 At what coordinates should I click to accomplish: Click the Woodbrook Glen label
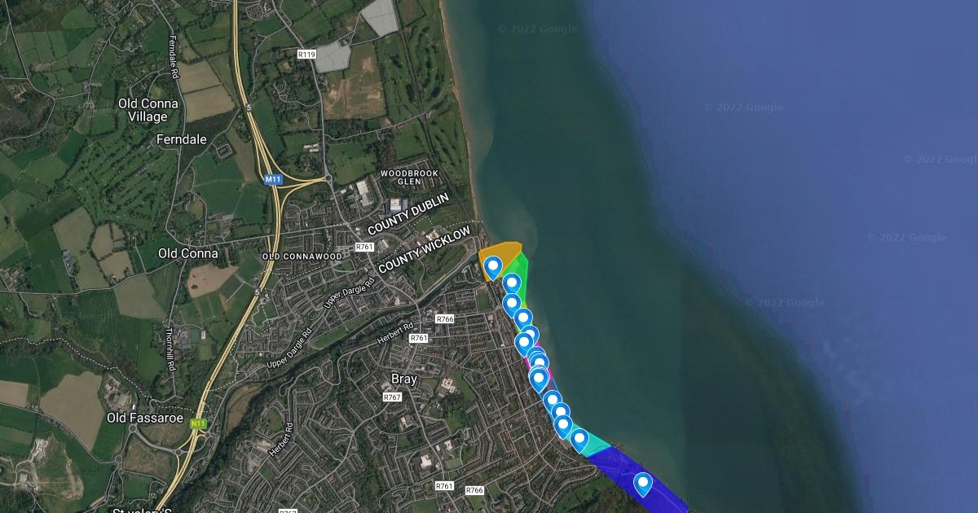(409, 178)
